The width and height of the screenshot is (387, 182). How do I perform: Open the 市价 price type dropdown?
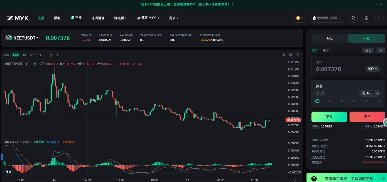click(373, 69)
